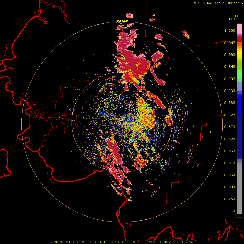Click the 50 NMI range ring label

pos(122,72)
